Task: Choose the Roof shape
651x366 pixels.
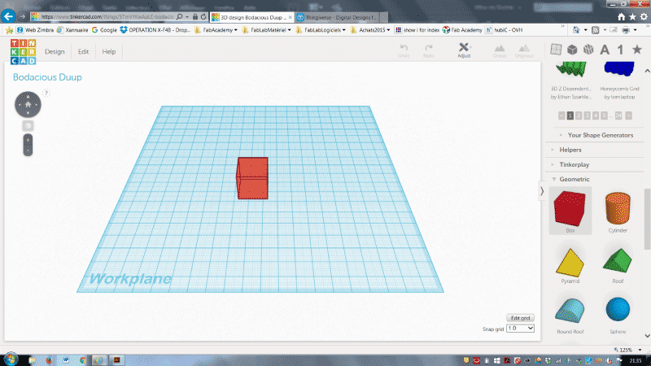Action: (x=618, y=265)
